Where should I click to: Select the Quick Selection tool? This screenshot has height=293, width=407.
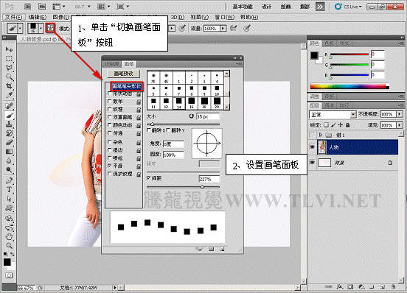(x=9, y=77)
